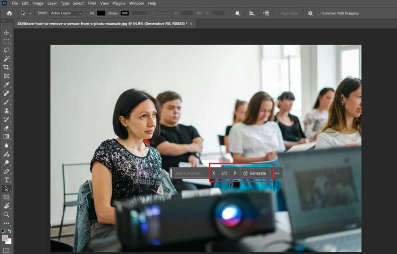Show next generative fill variation
Image resolution: width=397 pixels, height=254 pixels.
click(x=235, y=173)
